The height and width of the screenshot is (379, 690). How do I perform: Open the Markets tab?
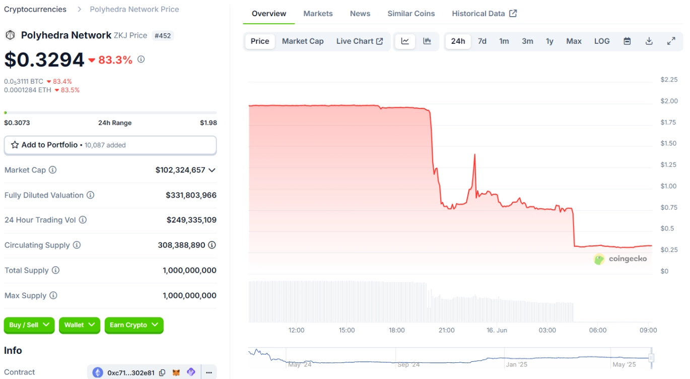(x=318, y=14)
